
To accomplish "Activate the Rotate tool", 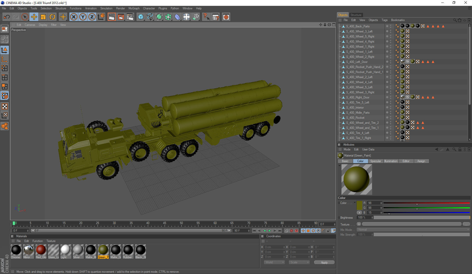I will 52,17.
